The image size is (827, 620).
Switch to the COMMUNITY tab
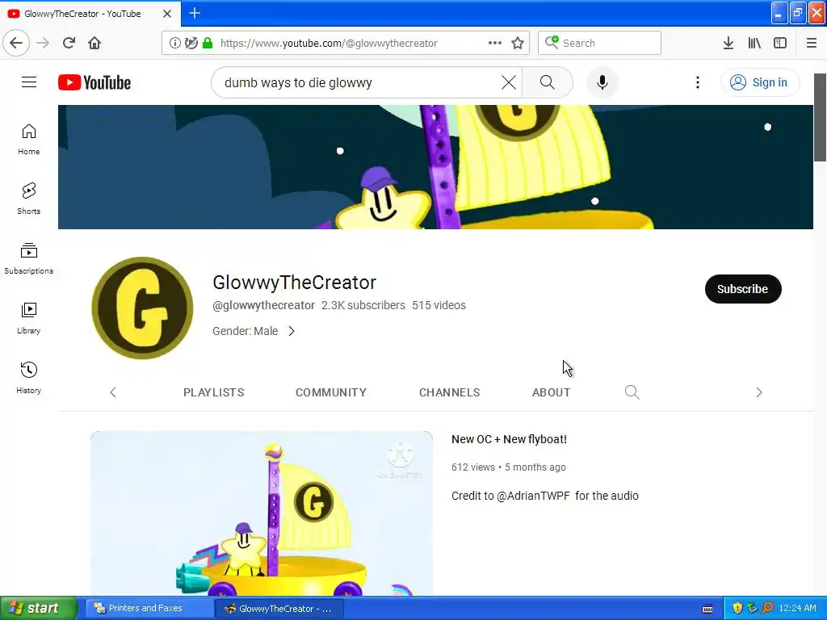[330, 392]
